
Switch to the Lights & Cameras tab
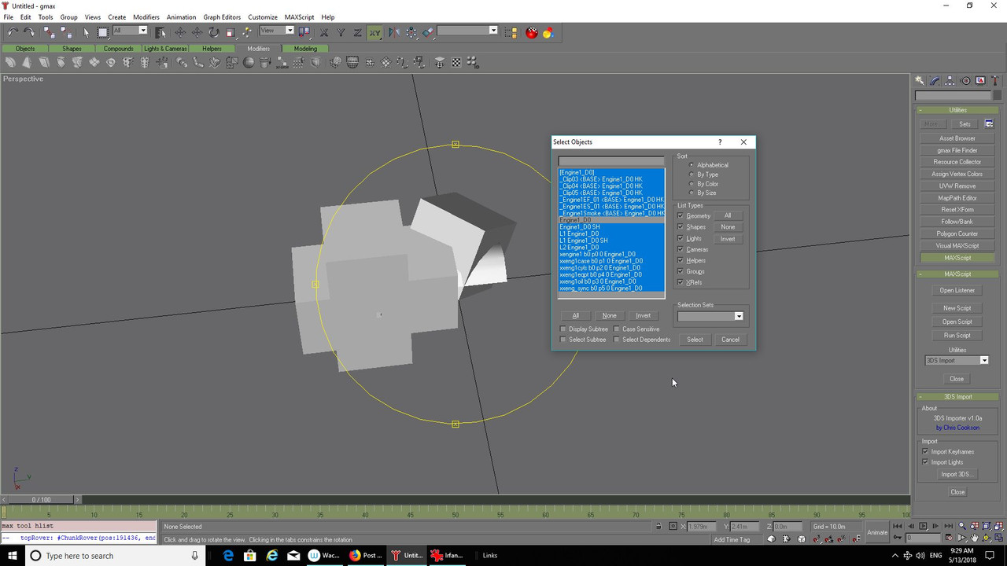click(165, 49)
